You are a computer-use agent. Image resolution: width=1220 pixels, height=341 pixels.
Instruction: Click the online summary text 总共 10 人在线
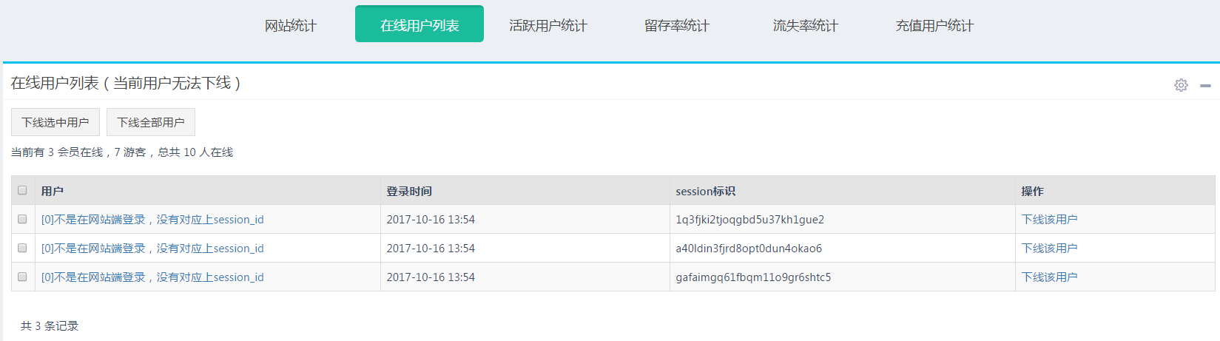pyautogui.click(x=195, y=152)
